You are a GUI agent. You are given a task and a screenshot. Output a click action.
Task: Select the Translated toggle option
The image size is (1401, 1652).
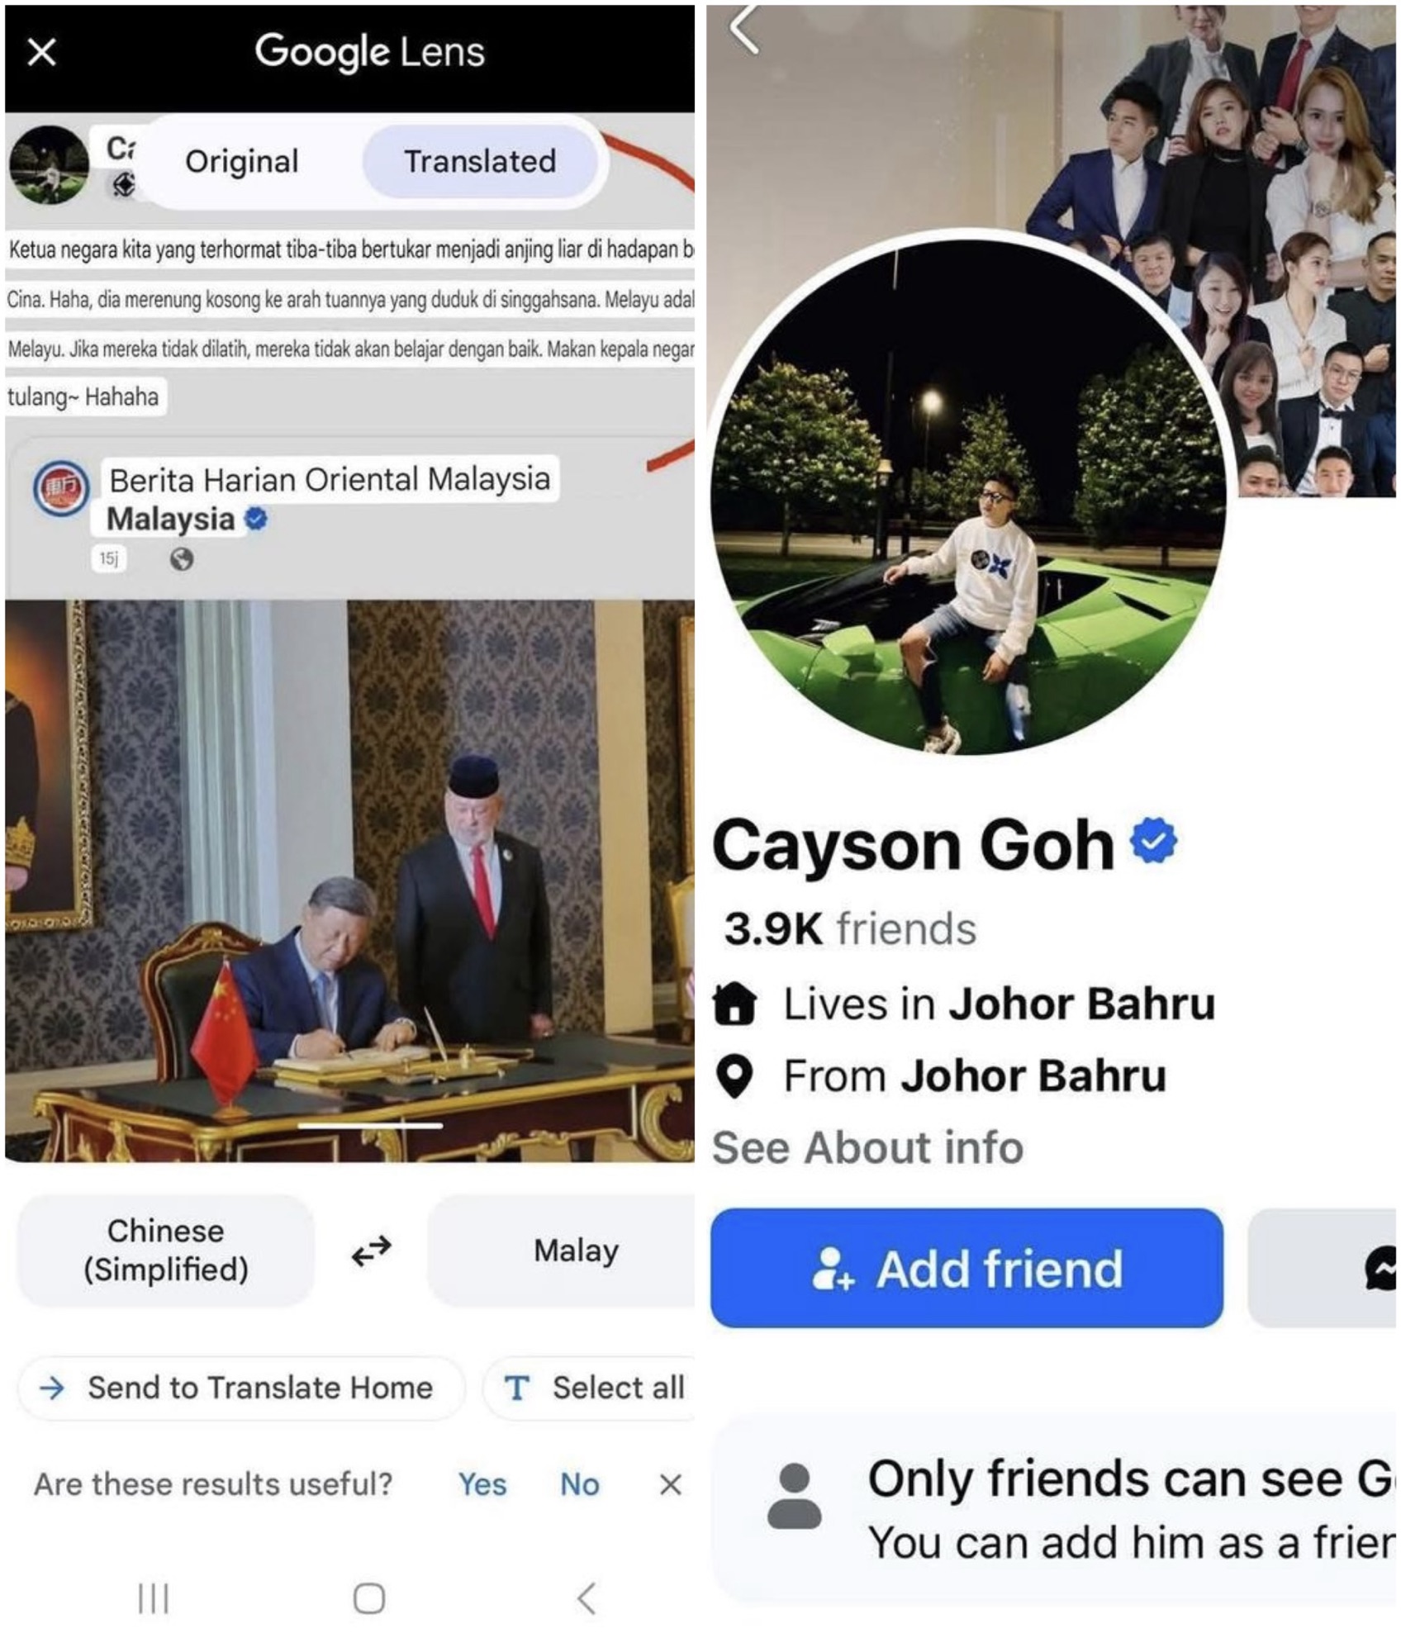480,162
